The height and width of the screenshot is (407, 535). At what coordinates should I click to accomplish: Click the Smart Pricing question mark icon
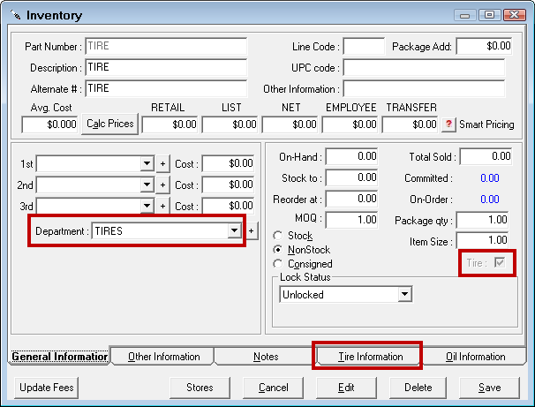tap(448, 124)
